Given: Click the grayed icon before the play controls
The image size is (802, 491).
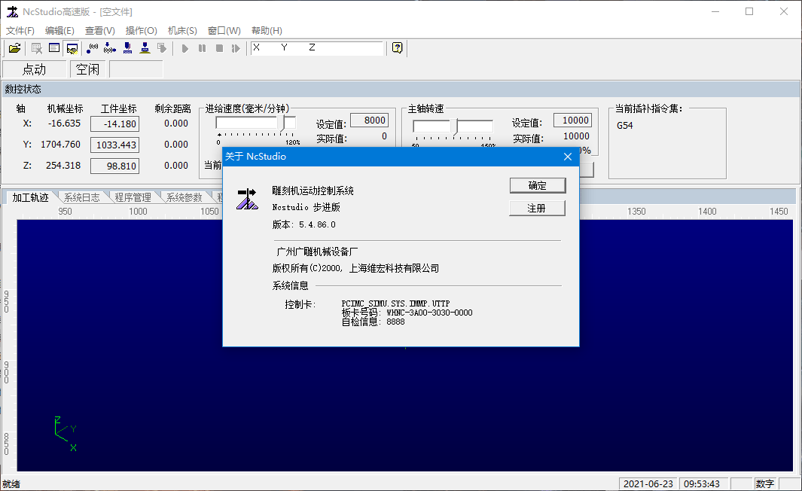Looking at the screenshot, I should click(x=162, y=48).
